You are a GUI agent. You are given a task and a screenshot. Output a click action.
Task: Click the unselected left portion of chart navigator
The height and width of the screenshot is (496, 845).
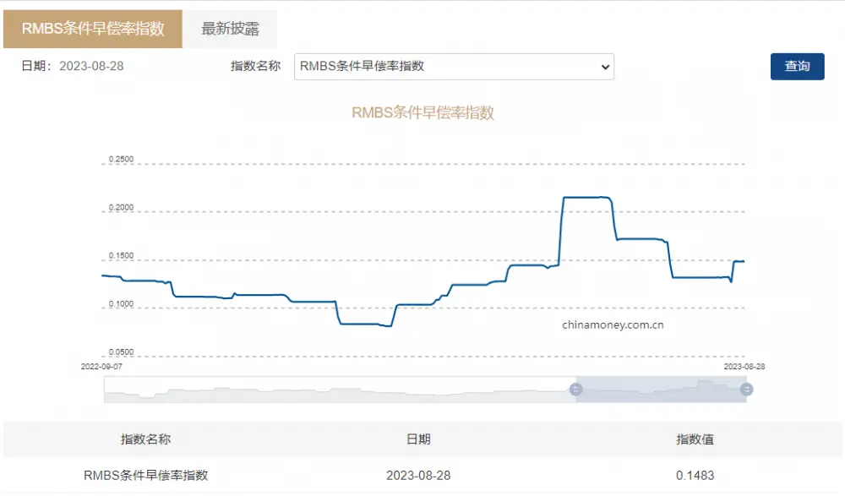click(x=340, y=390)
